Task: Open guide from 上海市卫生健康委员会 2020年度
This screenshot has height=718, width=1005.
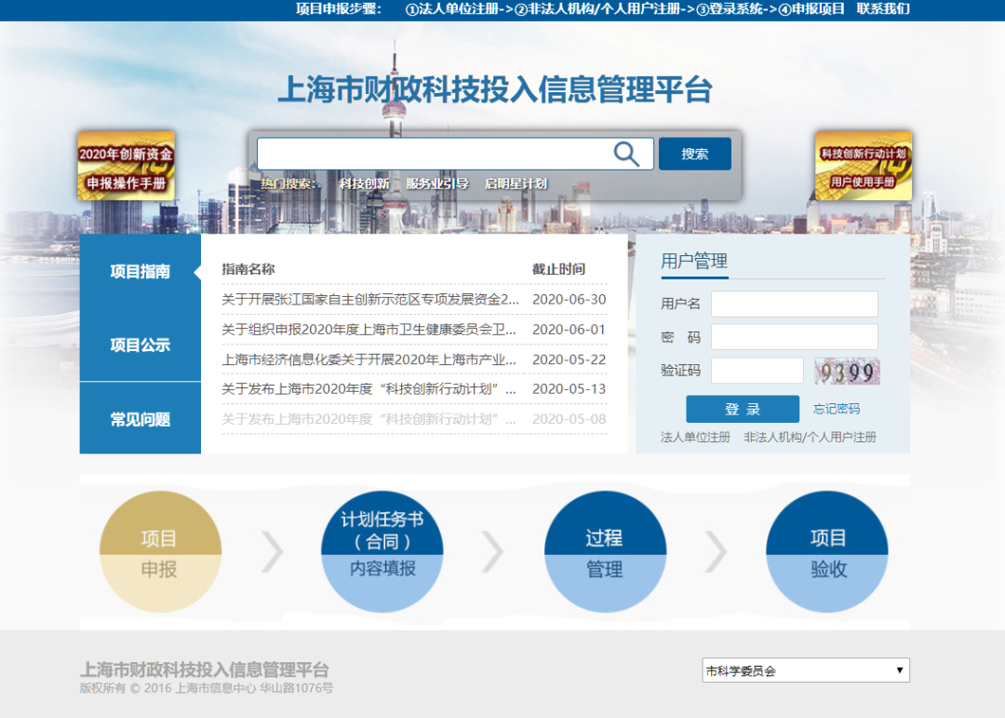Action: [x=369, y=330]
